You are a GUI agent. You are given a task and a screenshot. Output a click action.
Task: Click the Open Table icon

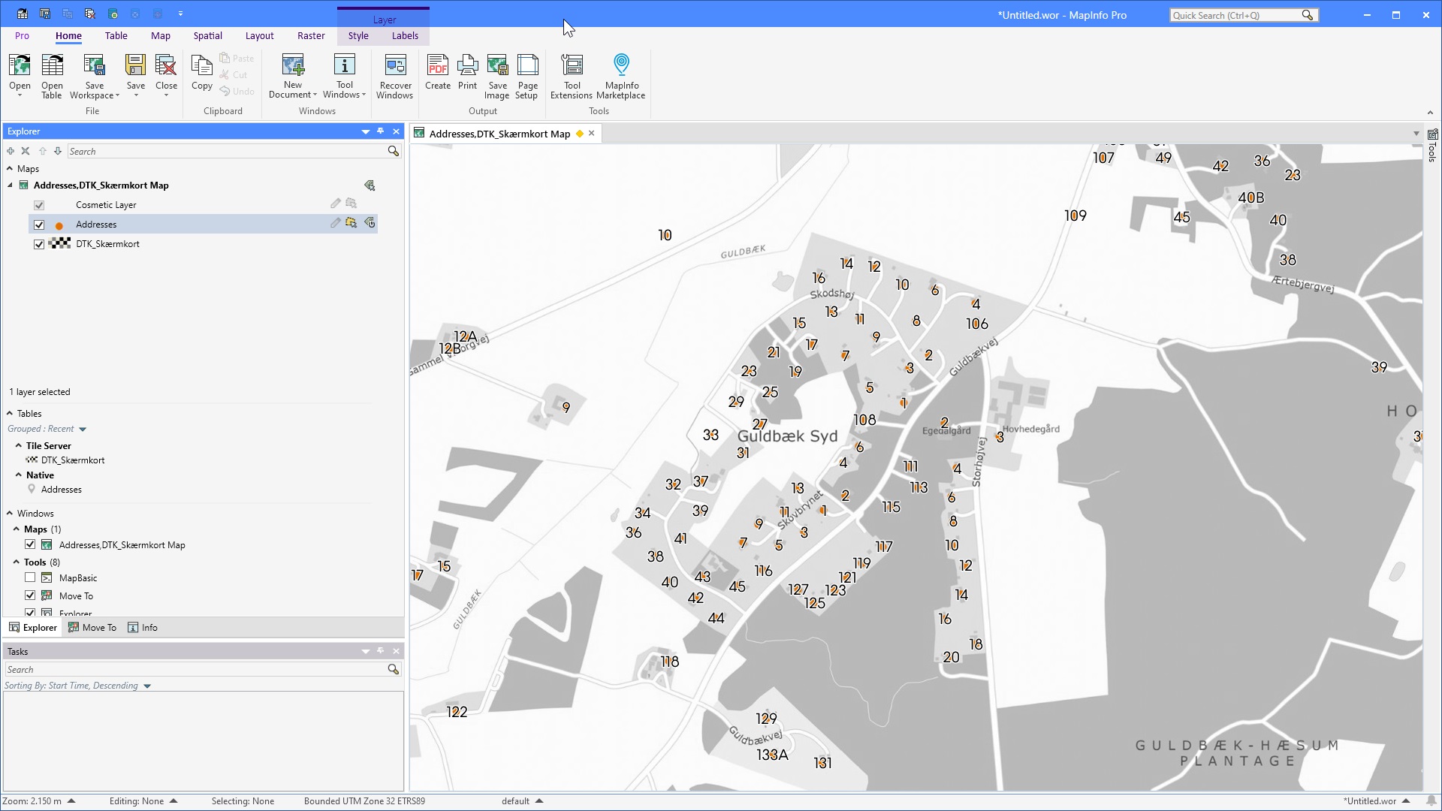point(52,65)
